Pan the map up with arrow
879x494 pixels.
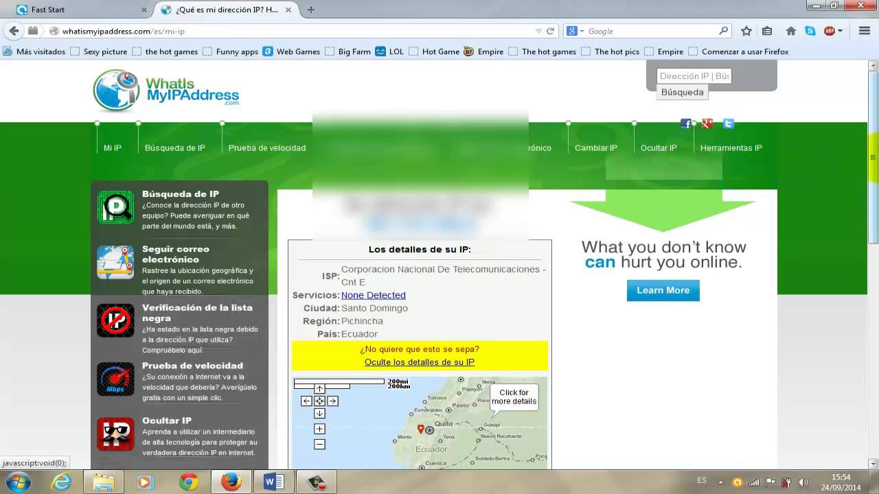[x=319, y=389]
